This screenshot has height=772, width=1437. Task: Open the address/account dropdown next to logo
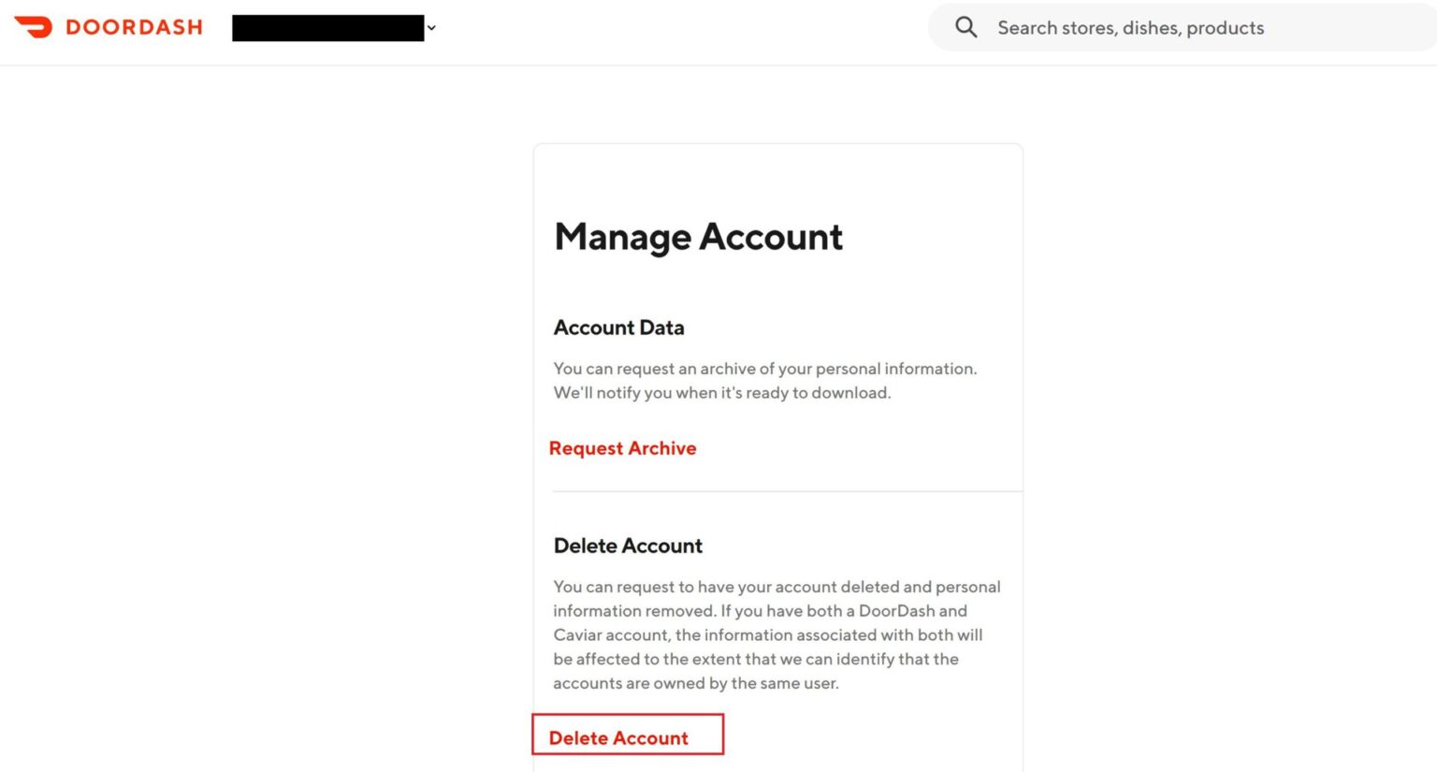coord(431,28)
